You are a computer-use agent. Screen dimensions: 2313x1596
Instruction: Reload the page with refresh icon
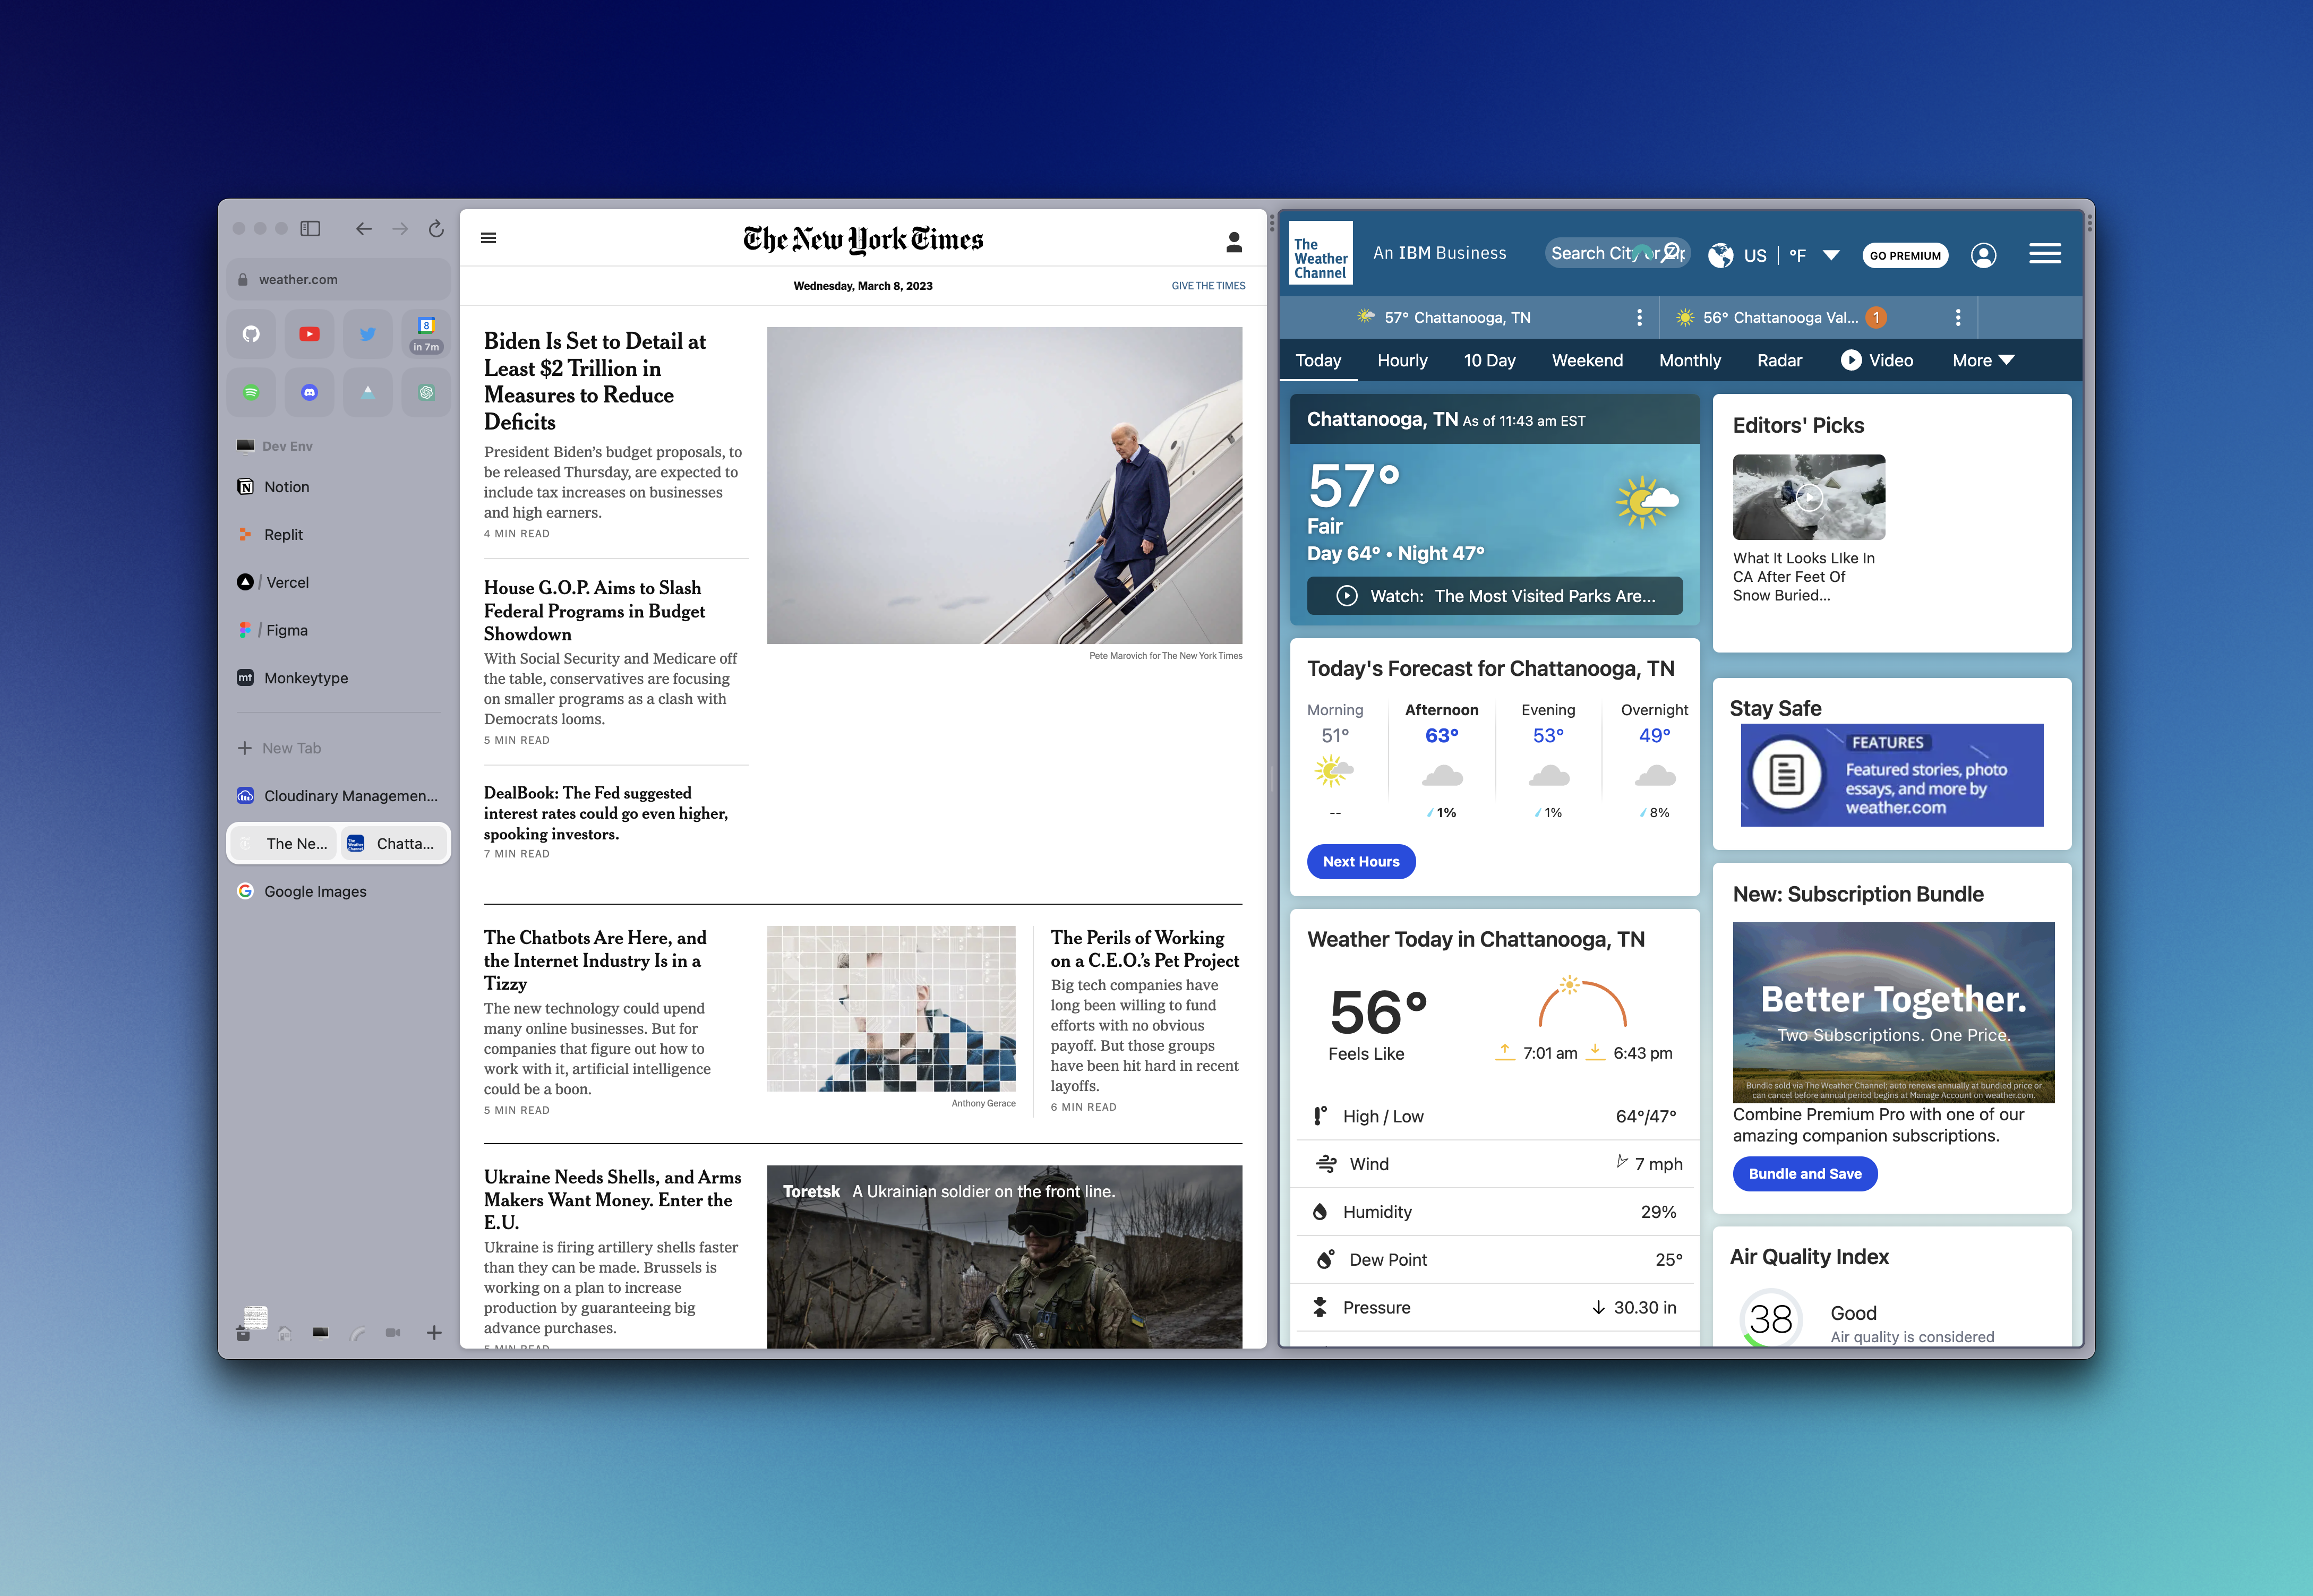(x=436, y=229)
